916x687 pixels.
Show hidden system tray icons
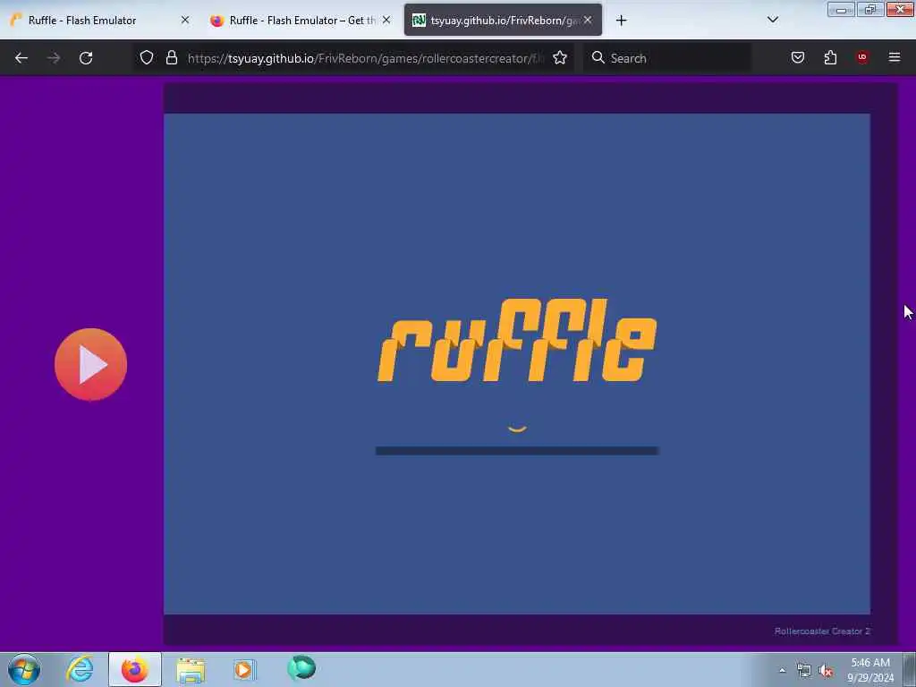click(782, 670)
